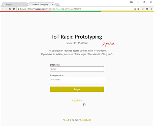Close the browser window

coord(151,2)
